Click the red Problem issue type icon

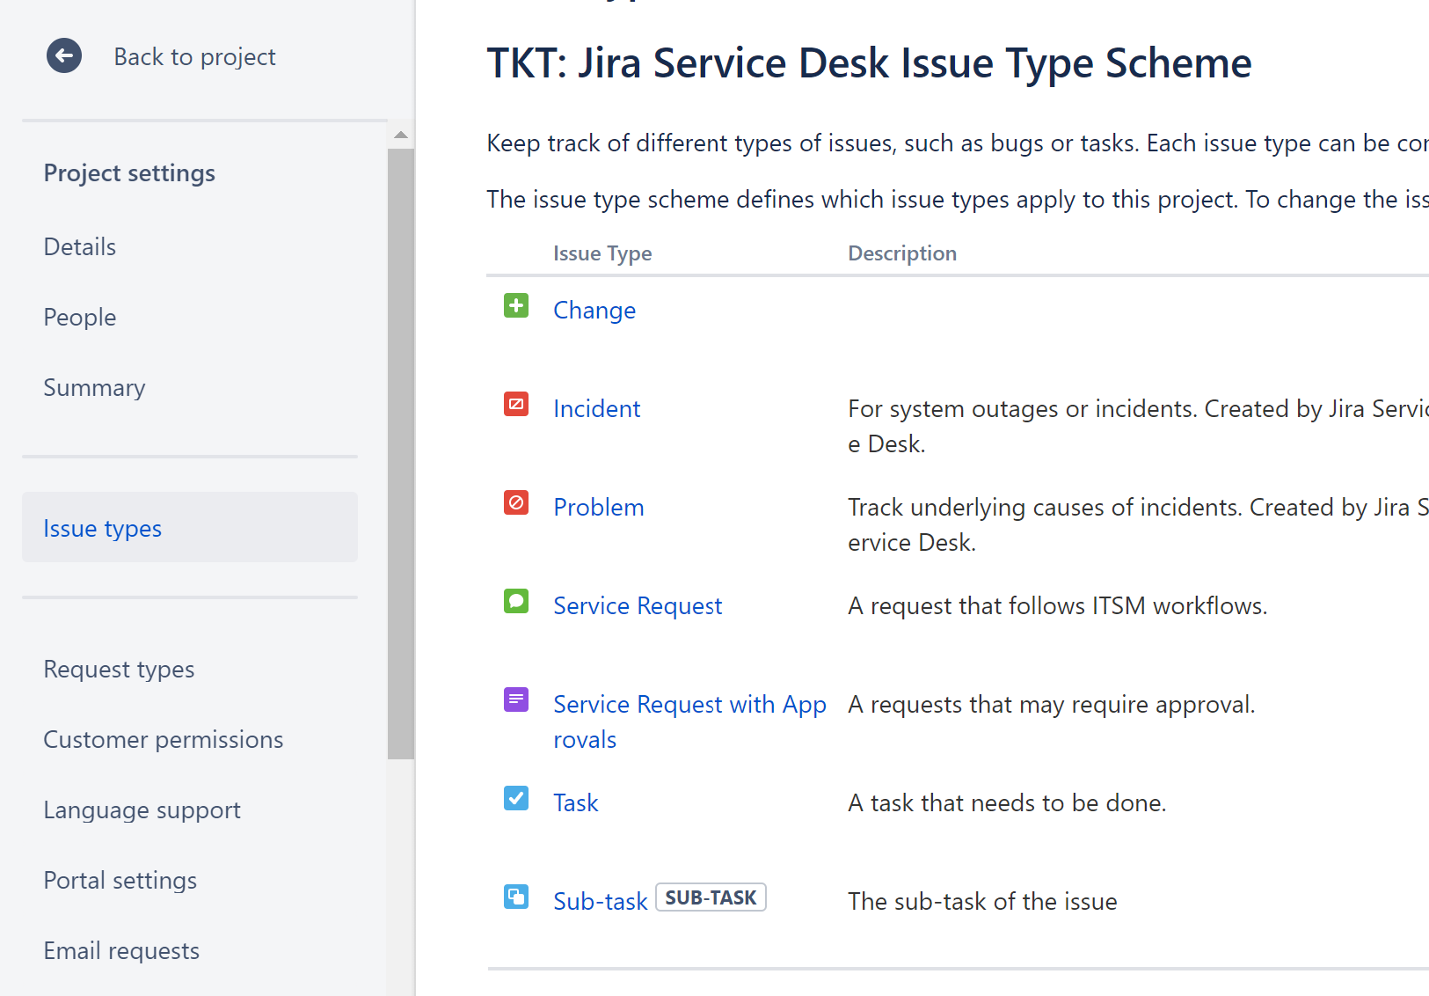[x=516, y=503]
